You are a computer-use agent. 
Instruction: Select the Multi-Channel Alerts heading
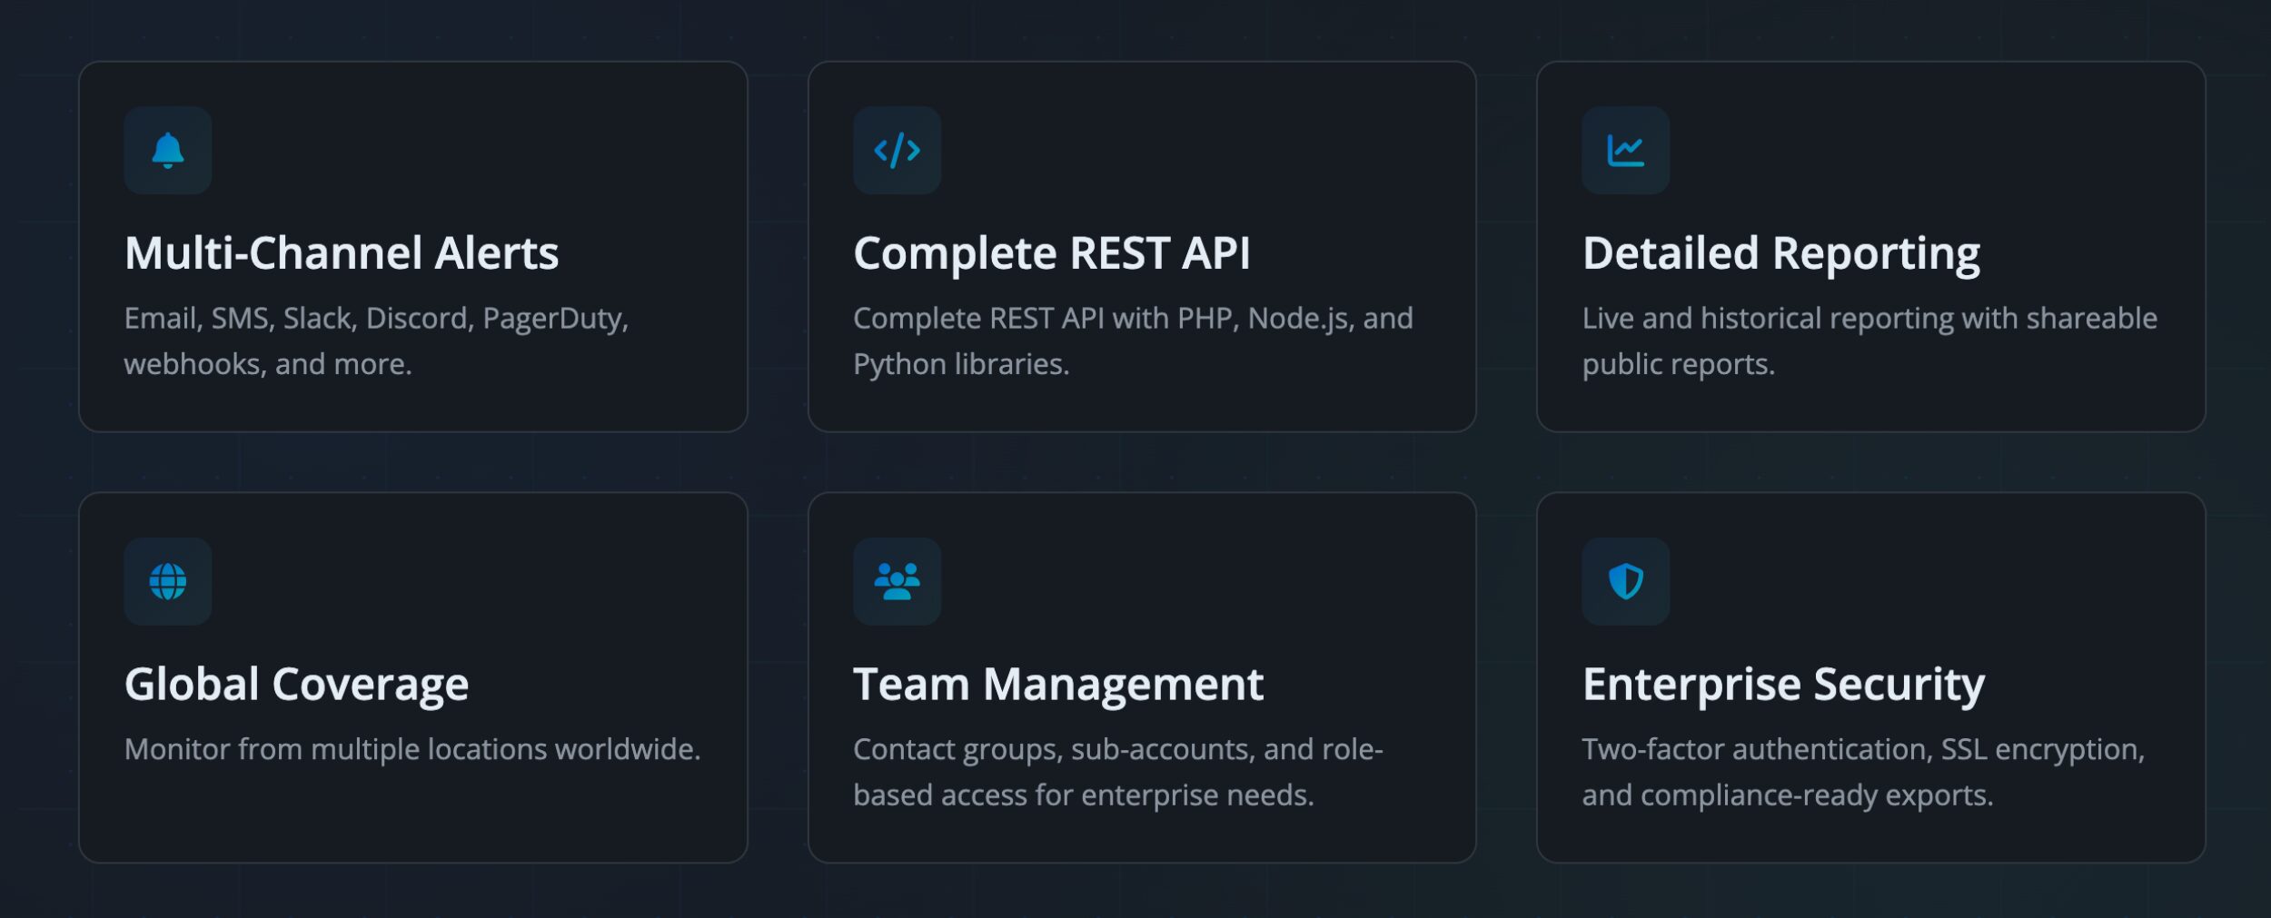[x=342, y=253]
